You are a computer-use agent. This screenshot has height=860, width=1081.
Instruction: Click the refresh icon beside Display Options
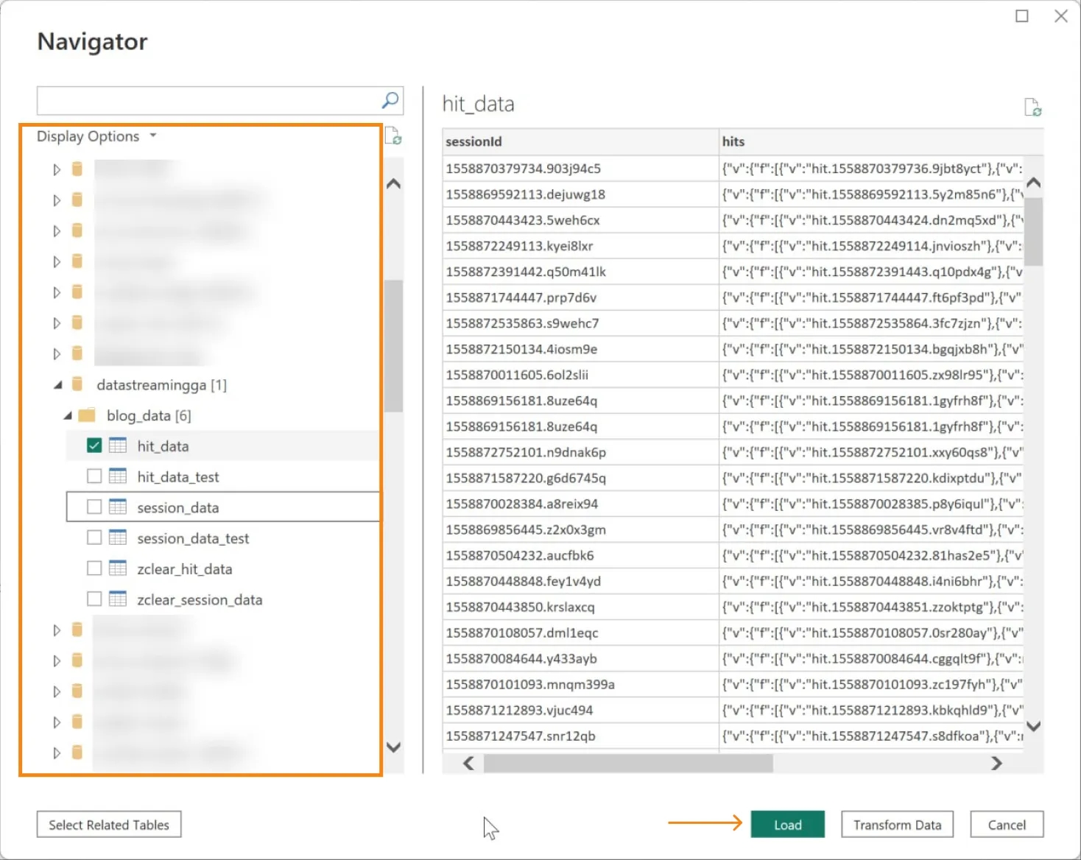393,135
